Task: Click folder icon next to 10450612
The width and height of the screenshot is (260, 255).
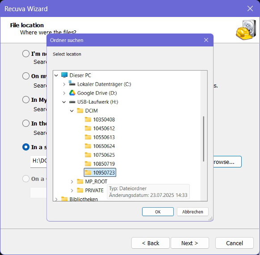Action: [x=88, y=128]
